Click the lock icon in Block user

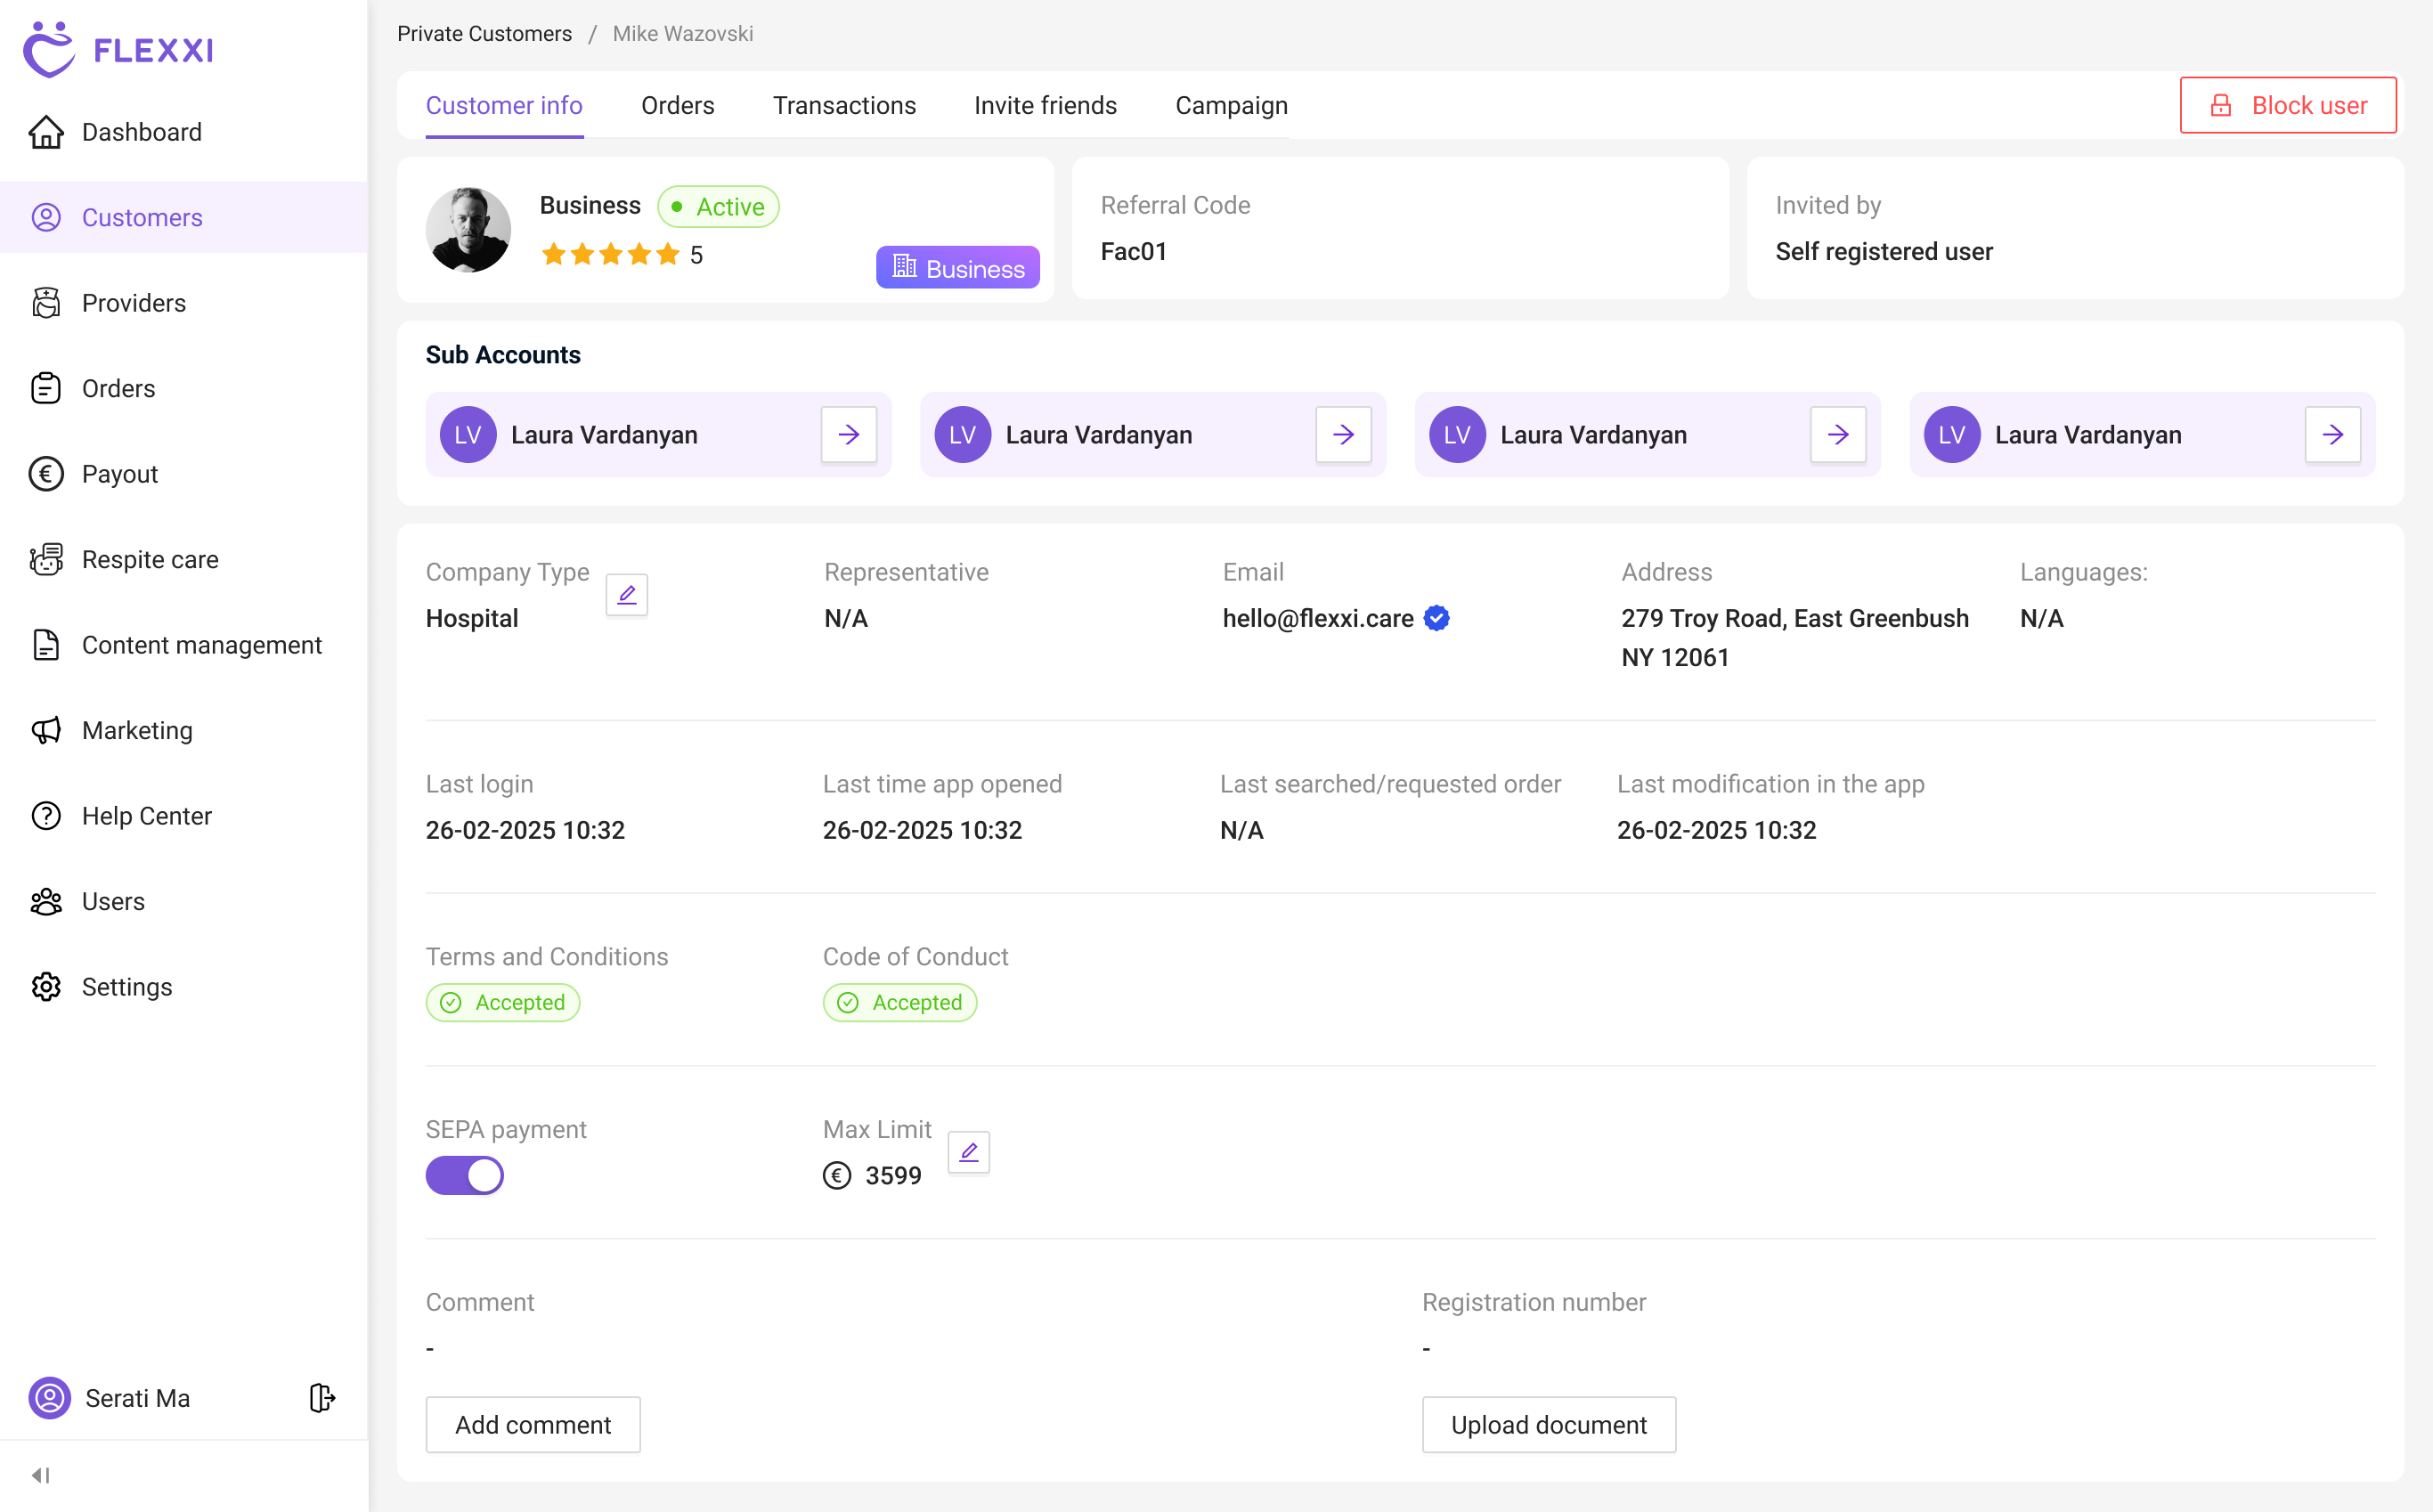2221,105
